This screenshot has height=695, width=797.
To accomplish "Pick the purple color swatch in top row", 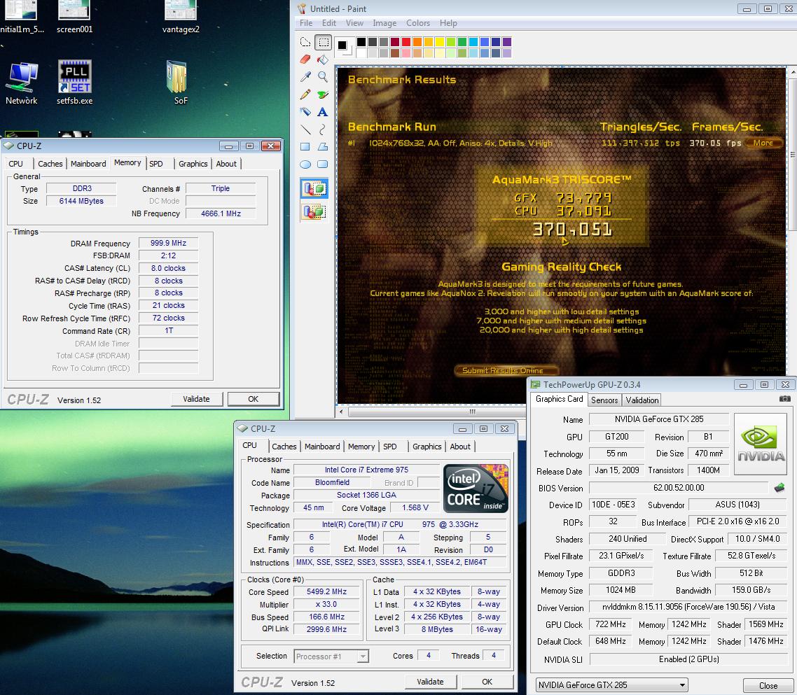I will [x=507, y=42].
